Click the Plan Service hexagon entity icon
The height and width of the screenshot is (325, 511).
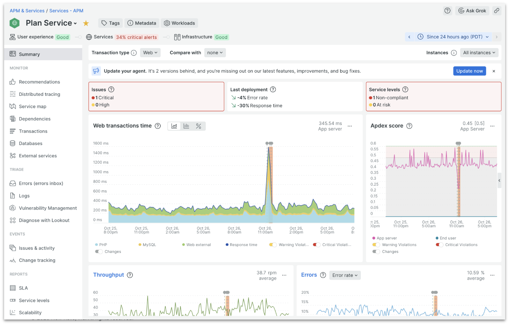pos(14,23)
